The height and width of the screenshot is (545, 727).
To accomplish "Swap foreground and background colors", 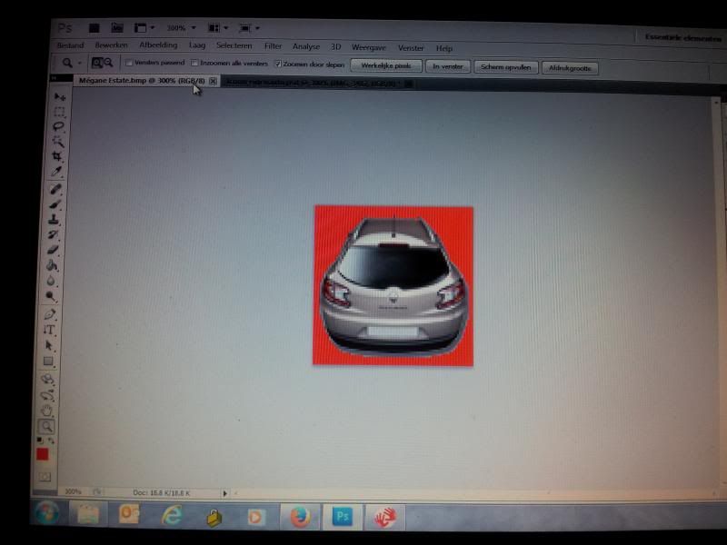I will [x=51, y=441].
